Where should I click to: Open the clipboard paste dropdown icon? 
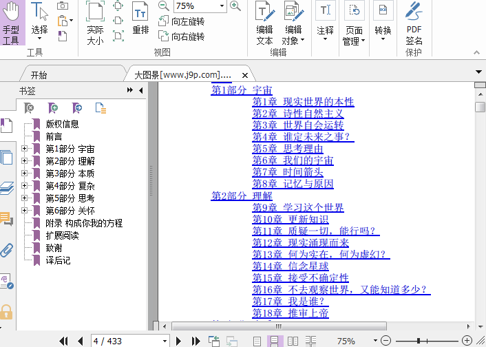65,21
